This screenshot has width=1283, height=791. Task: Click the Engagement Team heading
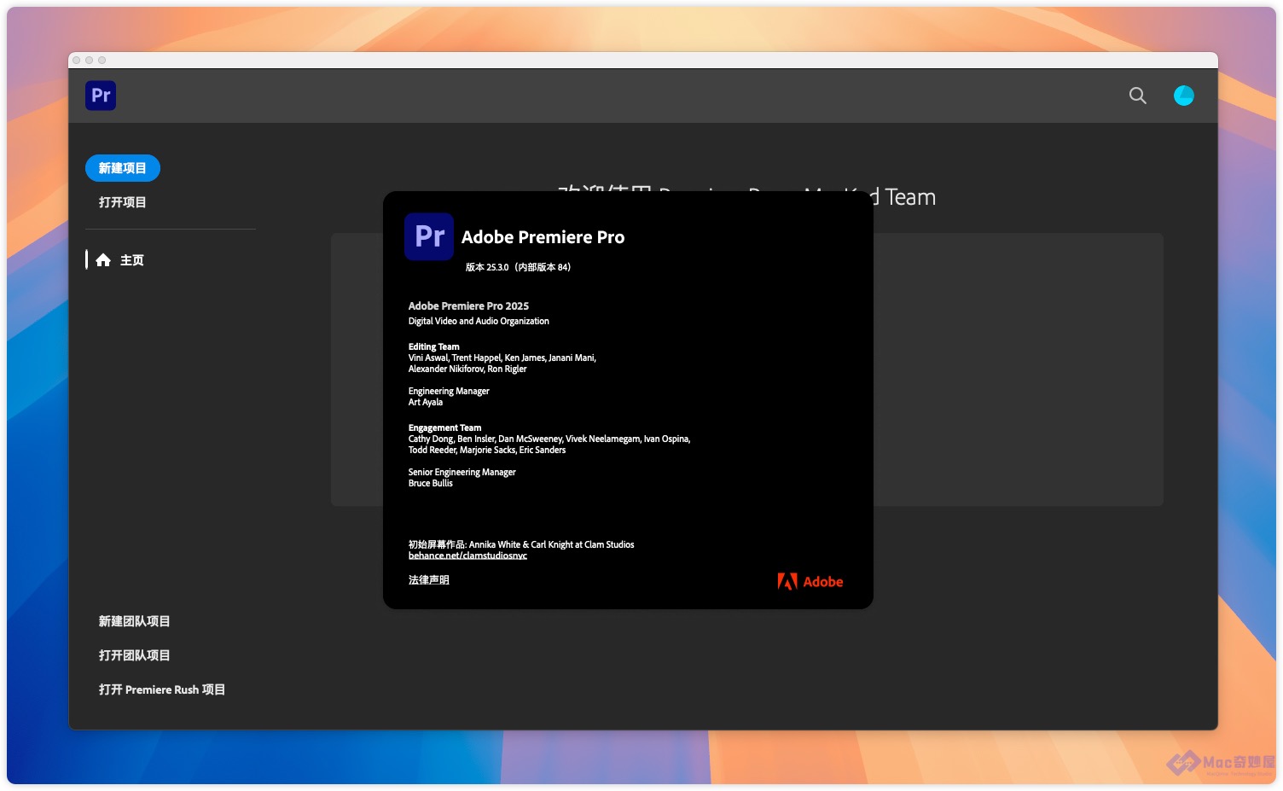[444, 427]
